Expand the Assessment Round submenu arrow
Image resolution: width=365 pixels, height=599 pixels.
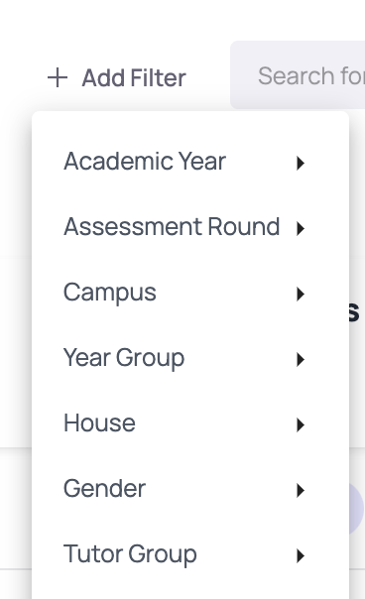(301, 228)
